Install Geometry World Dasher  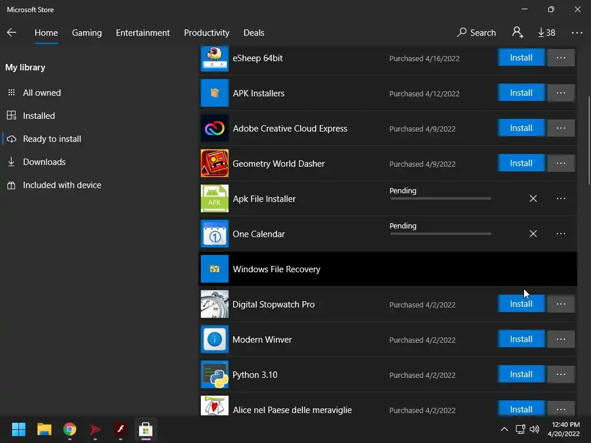tap(521, 163)
